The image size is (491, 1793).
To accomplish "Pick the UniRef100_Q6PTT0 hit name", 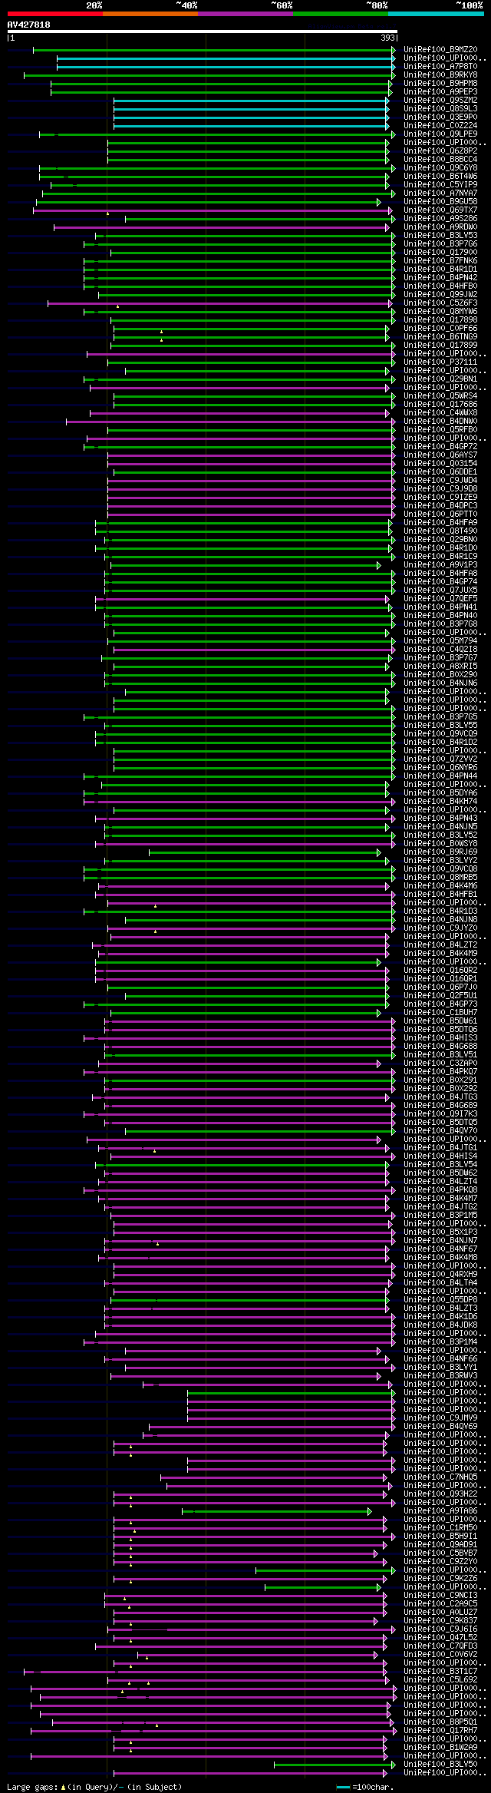I will (x=440, y=514).
